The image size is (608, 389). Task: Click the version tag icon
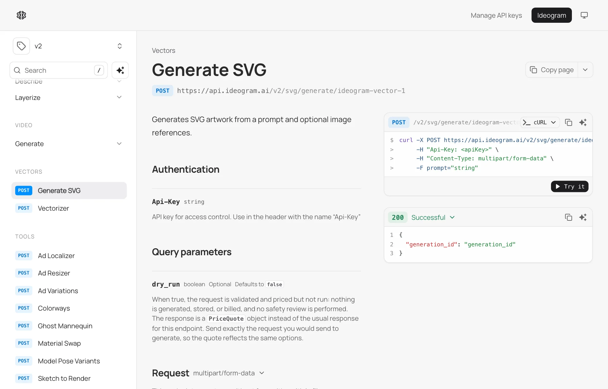[x=21, y=46]
